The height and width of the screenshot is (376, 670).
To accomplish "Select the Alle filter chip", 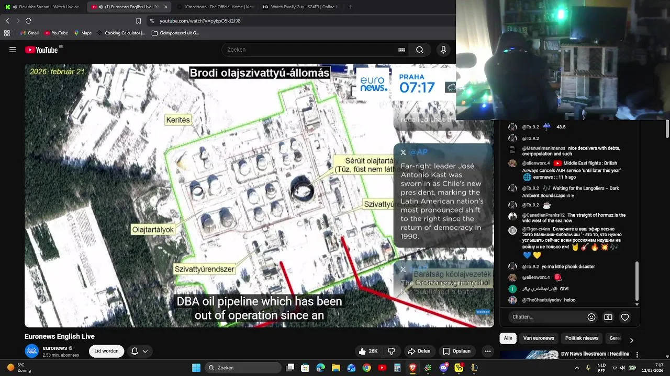I will pos(508,338).
